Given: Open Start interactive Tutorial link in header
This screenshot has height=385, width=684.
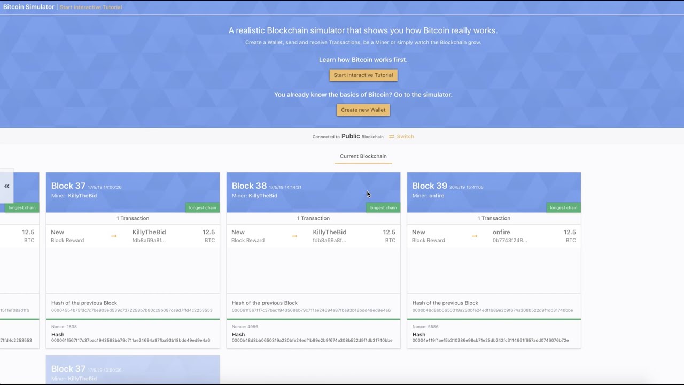Looking at the screenshot, I should pos(91,7).
